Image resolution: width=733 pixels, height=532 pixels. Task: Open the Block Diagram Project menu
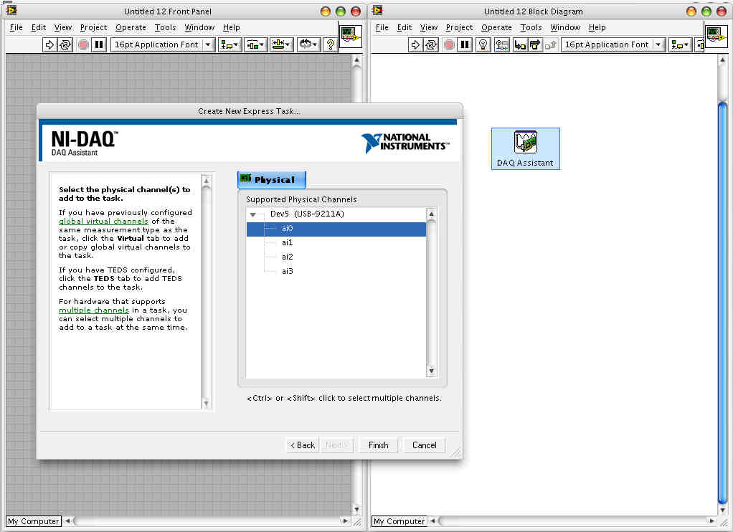pos(460,27)
